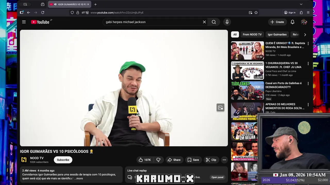Open QUEM É GRINGO thumbnail
The width and height of the screenshot is (330, 185).
coord(247,50)
